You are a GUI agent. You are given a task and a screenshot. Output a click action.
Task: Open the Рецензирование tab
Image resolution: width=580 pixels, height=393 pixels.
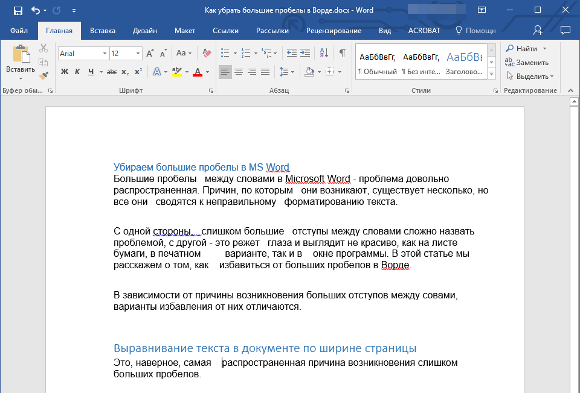click(333, 31)
